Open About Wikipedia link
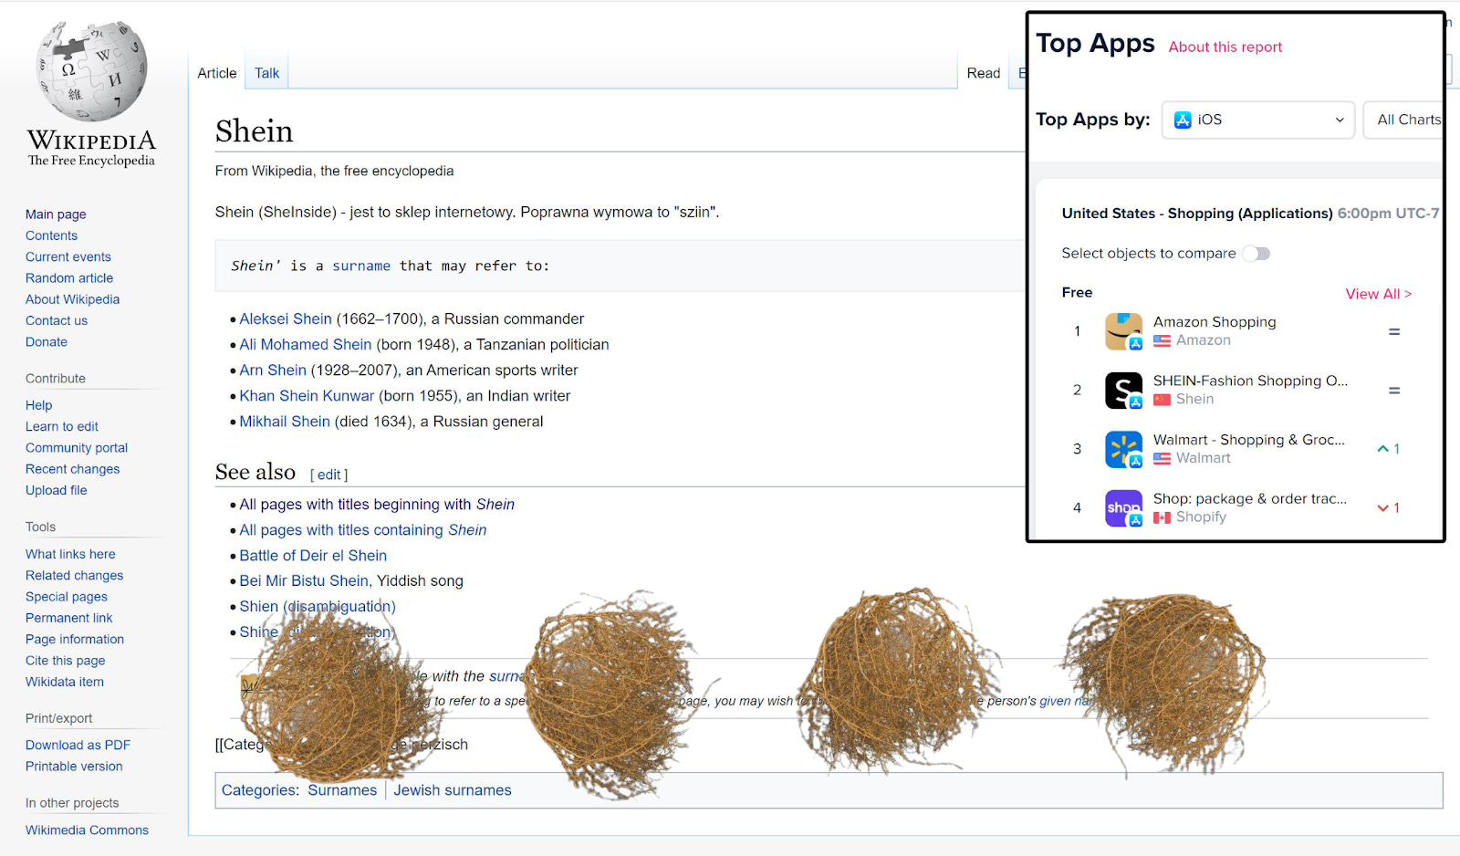The image size is (1460, 856). click(x=72, y=299)
